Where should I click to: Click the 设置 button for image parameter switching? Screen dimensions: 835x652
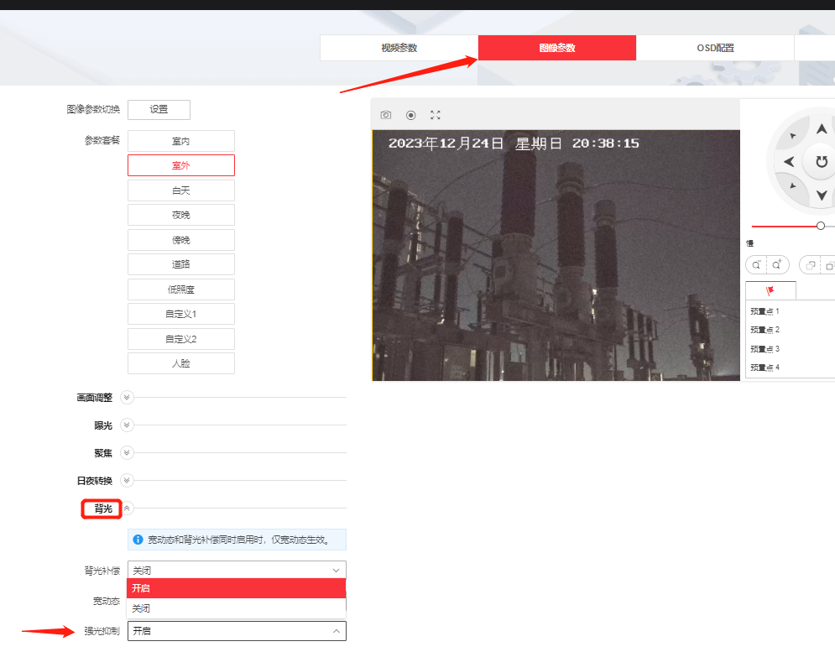pos(159,110)
